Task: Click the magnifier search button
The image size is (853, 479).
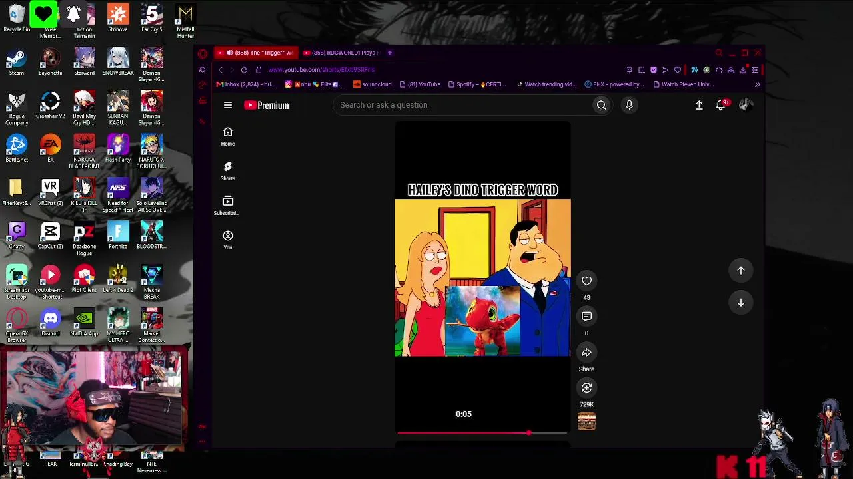Action: click(x=601, y=105)
